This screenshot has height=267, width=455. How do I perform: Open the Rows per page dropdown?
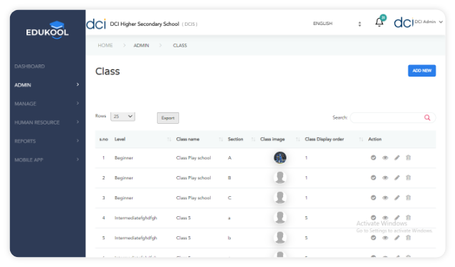tap(123, 116)
